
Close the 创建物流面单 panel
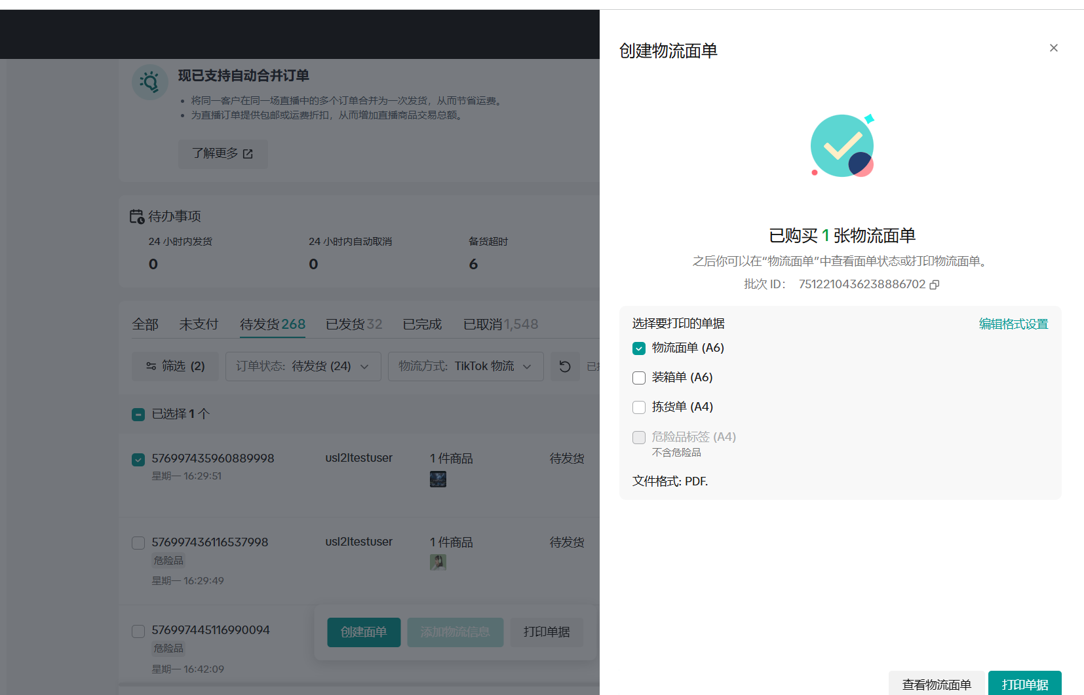[x=1053, y=48]
